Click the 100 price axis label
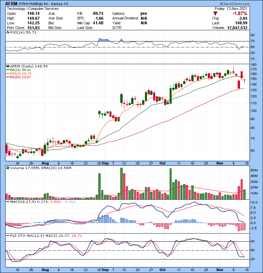This screenshot has width=263, height=273. [253, 111]
